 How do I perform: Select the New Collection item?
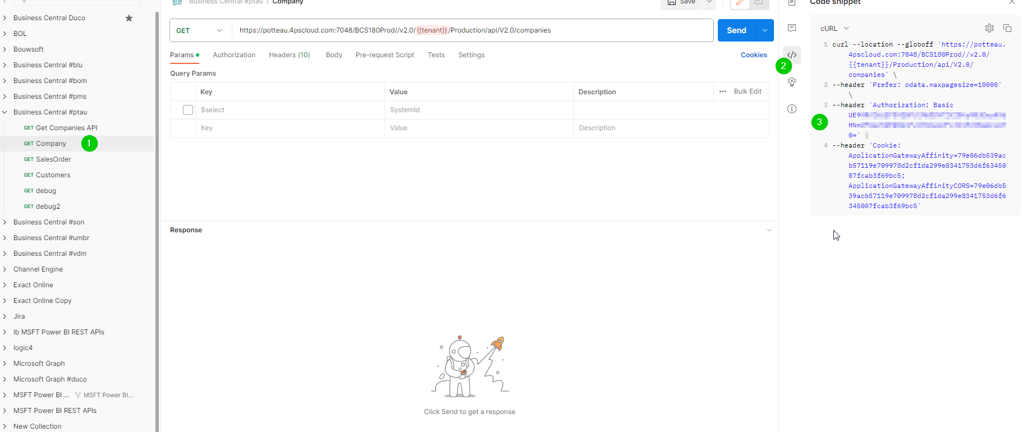pos(38,426)
